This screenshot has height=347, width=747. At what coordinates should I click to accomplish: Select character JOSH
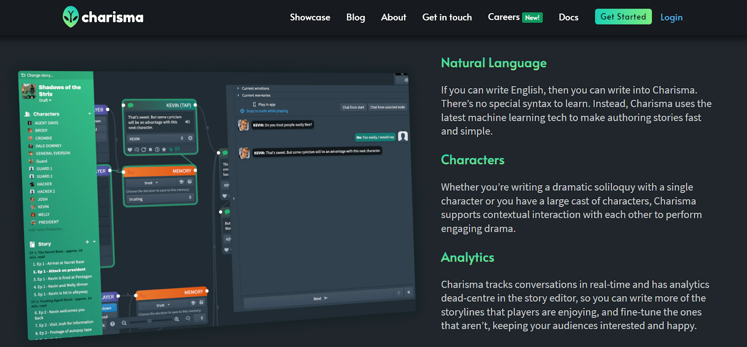(39, 199)
